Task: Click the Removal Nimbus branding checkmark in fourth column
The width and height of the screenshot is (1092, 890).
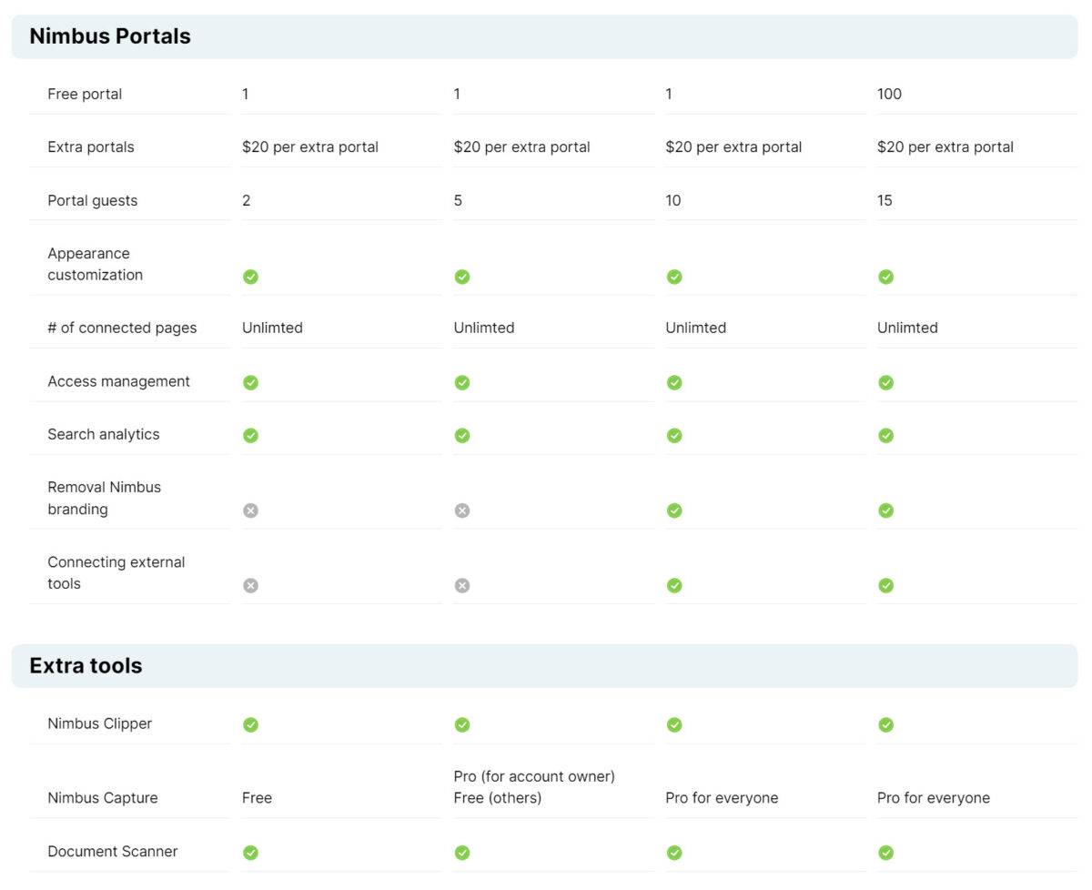Action: tap(885, 510)
